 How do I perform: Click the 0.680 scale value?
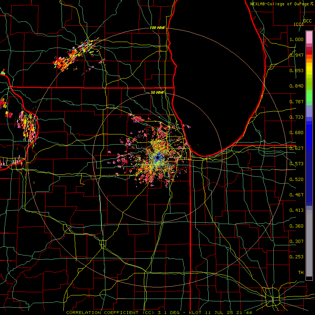coord(296,133)
